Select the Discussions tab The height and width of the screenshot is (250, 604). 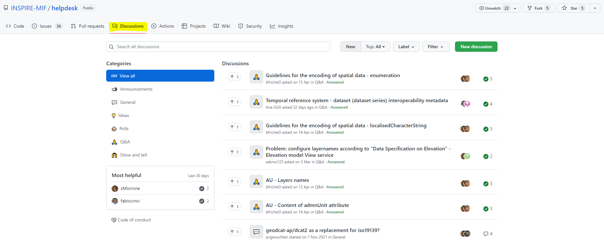click(x=128, y=26)
